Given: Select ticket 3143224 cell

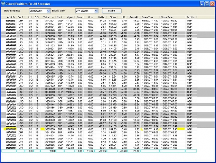Looking at the screenshot, I should [50, 21].
